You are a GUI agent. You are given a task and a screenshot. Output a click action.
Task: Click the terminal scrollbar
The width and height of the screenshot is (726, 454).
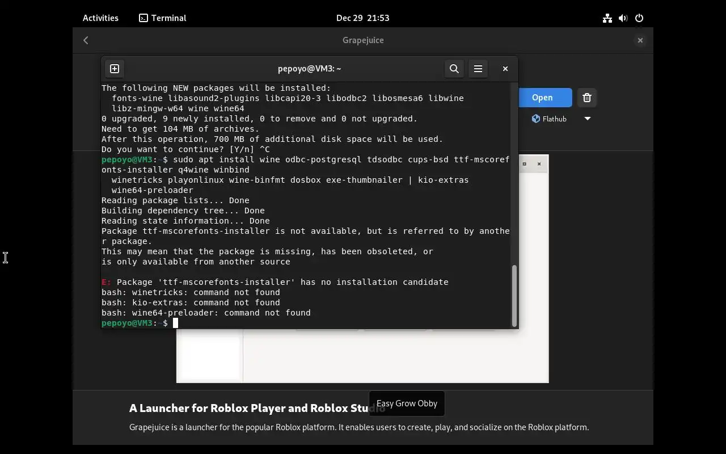click(514, 296)
